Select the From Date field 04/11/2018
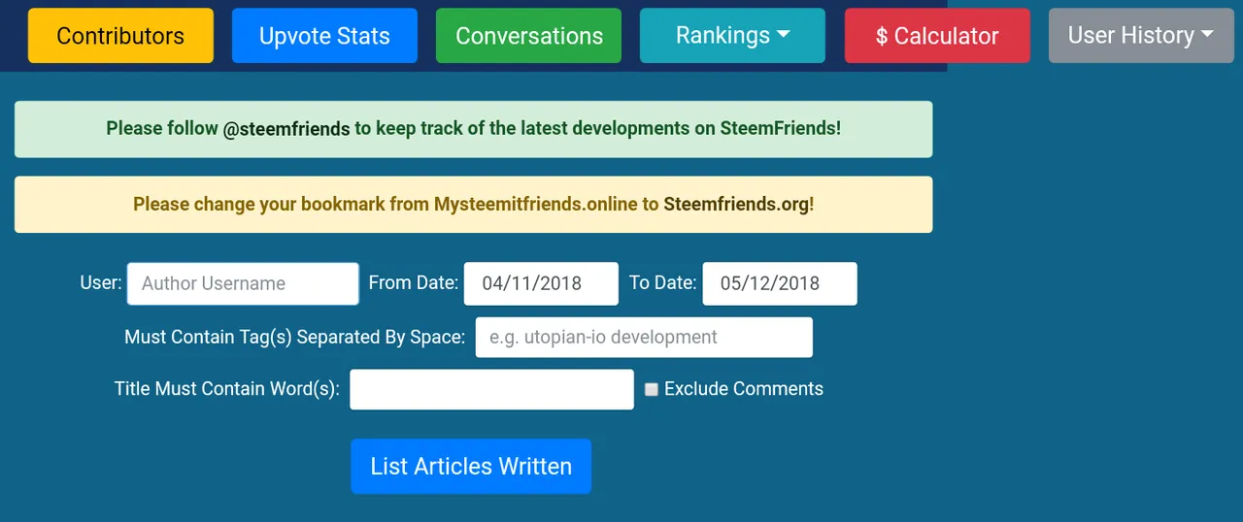This screenshot has height=522, width=1243. click(x=541, y=283)
